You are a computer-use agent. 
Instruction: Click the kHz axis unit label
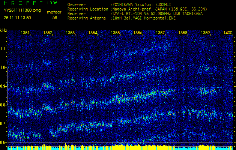[3, 30]
